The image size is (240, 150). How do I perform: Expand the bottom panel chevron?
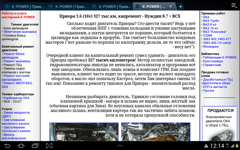click(x=120, y=146)
